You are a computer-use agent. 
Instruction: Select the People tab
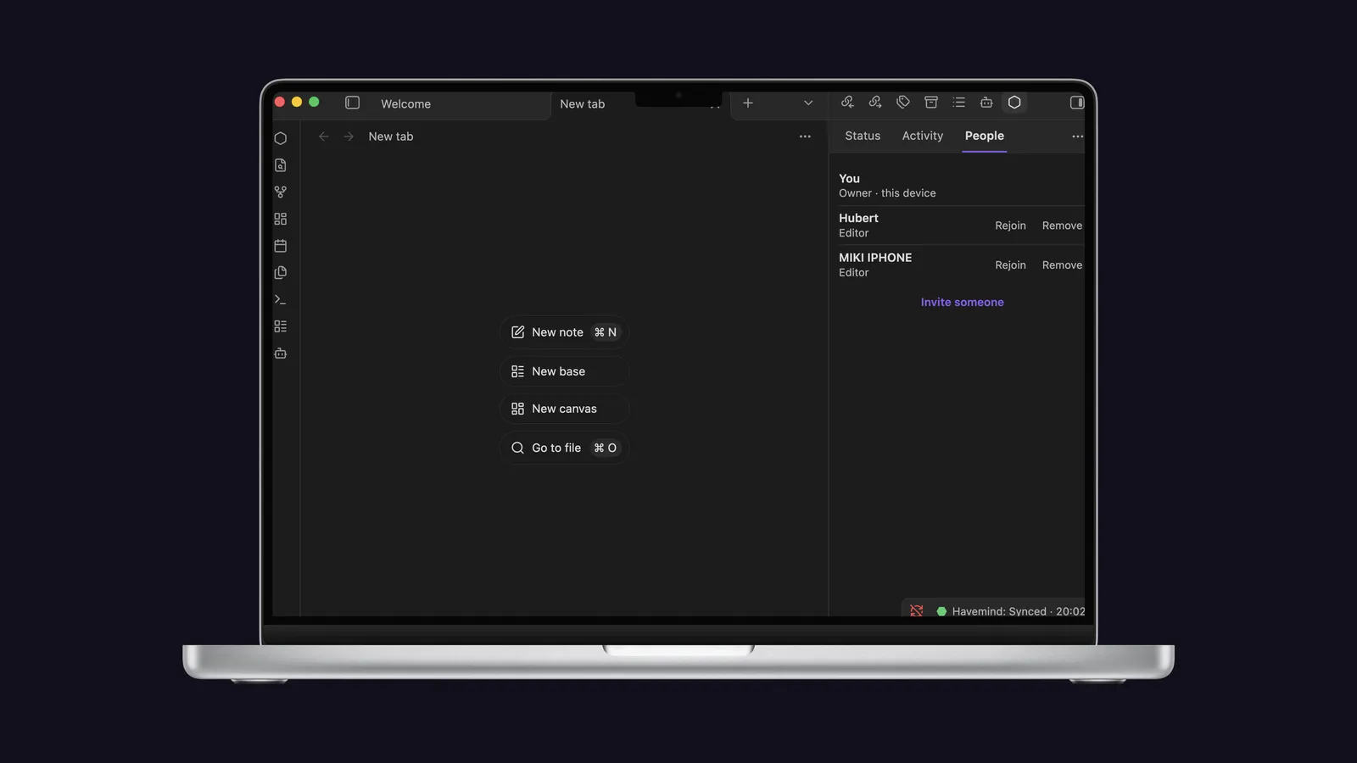[985, 136]
